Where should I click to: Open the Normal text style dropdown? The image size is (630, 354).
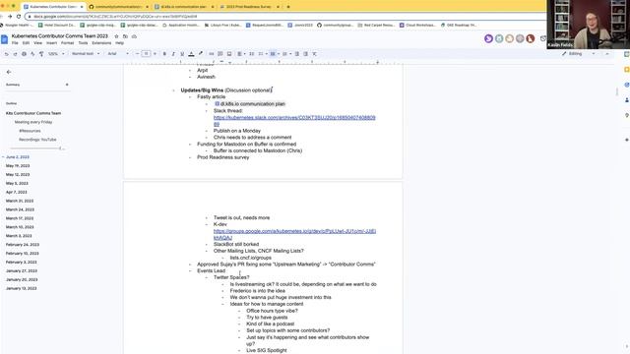tap(86, 54)
